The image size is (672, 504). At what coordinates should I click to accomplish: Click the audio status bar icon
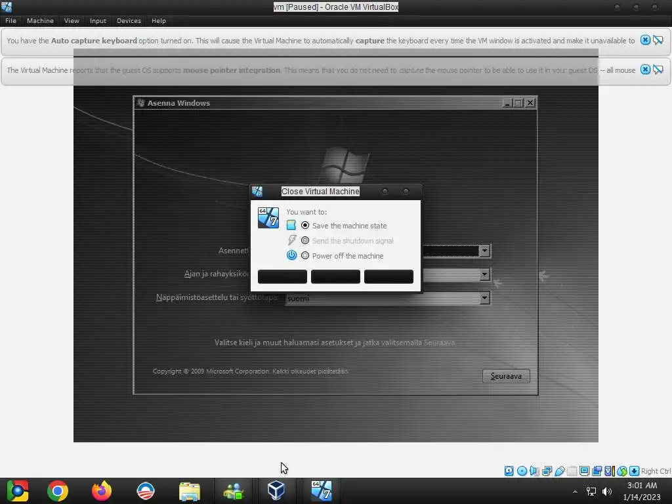coord(534,471)
